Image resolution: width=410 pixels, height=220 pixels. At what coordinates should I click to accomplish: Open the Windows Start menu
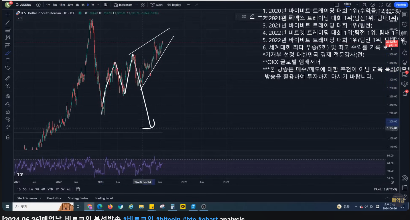pos(7,207)
